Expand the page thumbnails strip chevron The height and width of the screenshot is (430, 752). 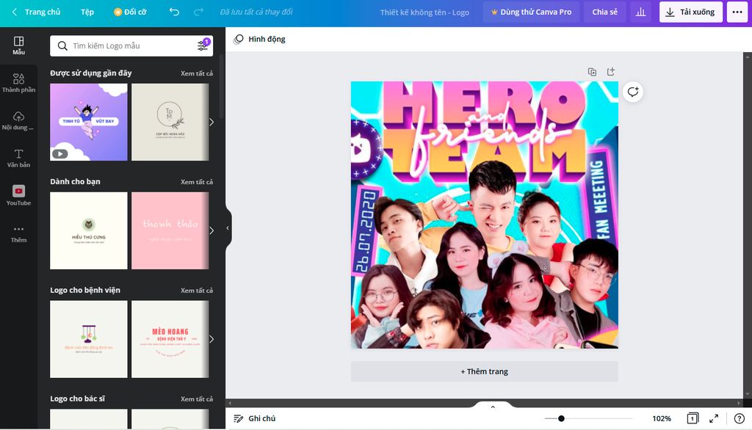coord(493,407)
